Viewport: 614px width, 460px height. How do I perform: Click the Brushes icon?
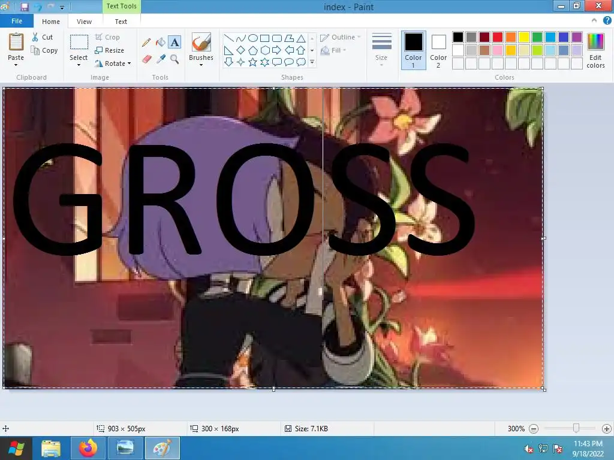(201, 42)
